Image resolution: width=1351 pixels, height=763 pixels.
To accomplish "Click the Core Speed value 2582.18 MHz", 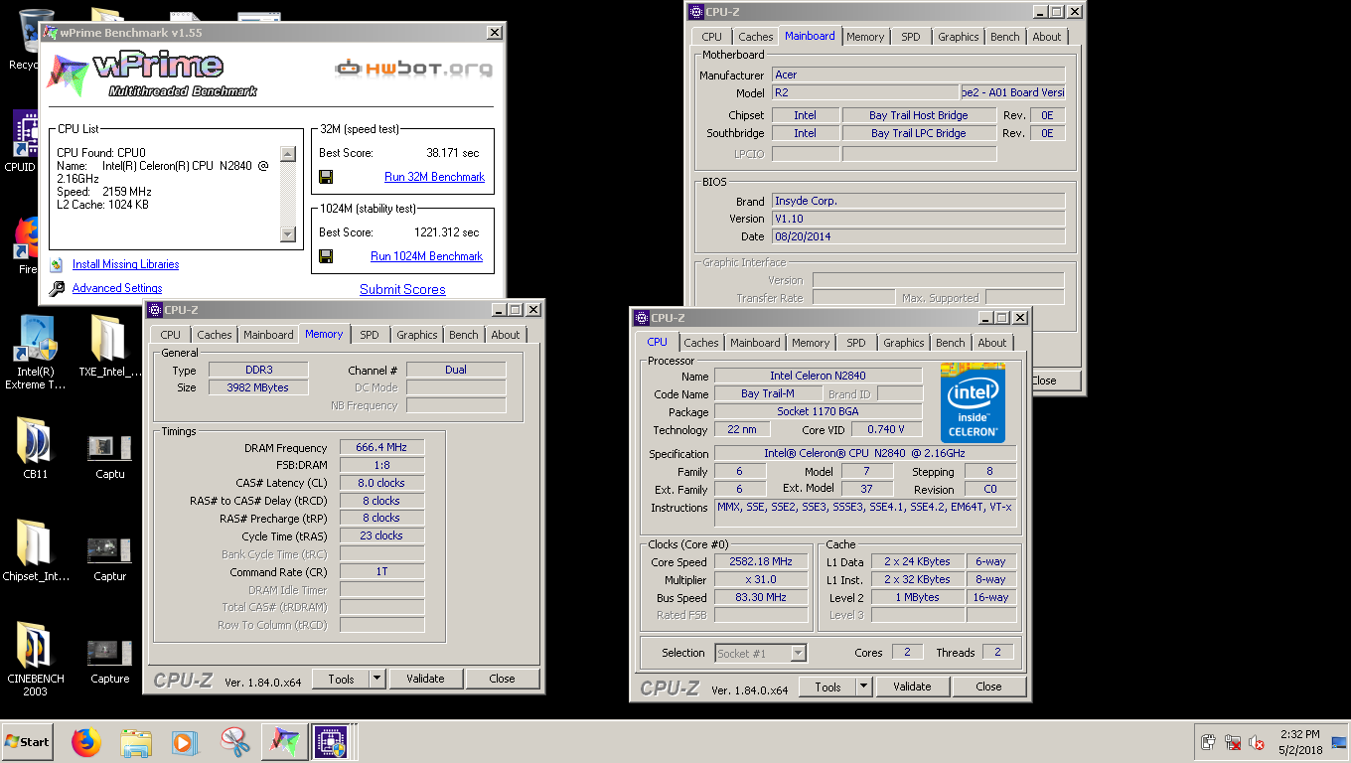I will pyautogui.click(x=762, y=561).
